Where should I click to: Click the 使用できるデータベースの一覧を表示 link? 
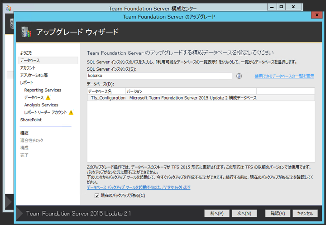(284, 77)
